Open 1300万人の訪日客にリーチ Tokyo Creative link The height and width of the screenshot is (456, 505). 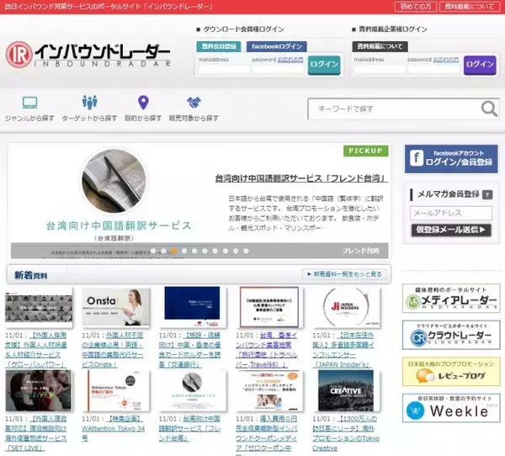click(346, 433)
